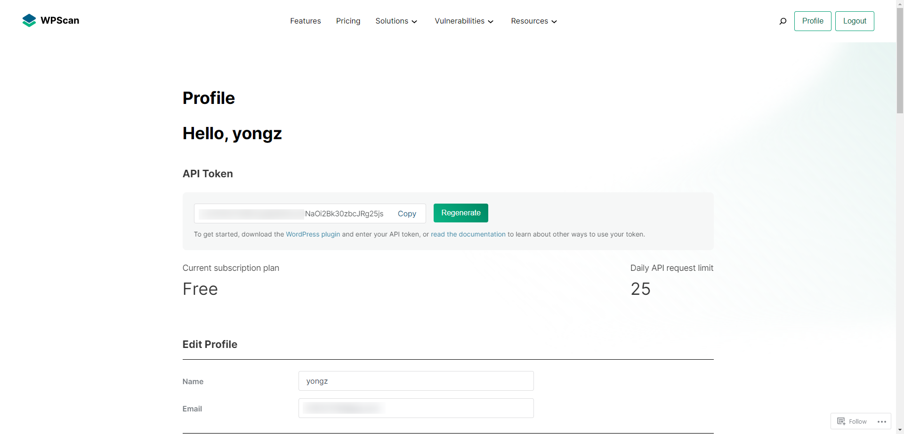The image size is (904, 434).
Task: Expand the Resources dropdown menu
Action: click(x=534, y=21)
